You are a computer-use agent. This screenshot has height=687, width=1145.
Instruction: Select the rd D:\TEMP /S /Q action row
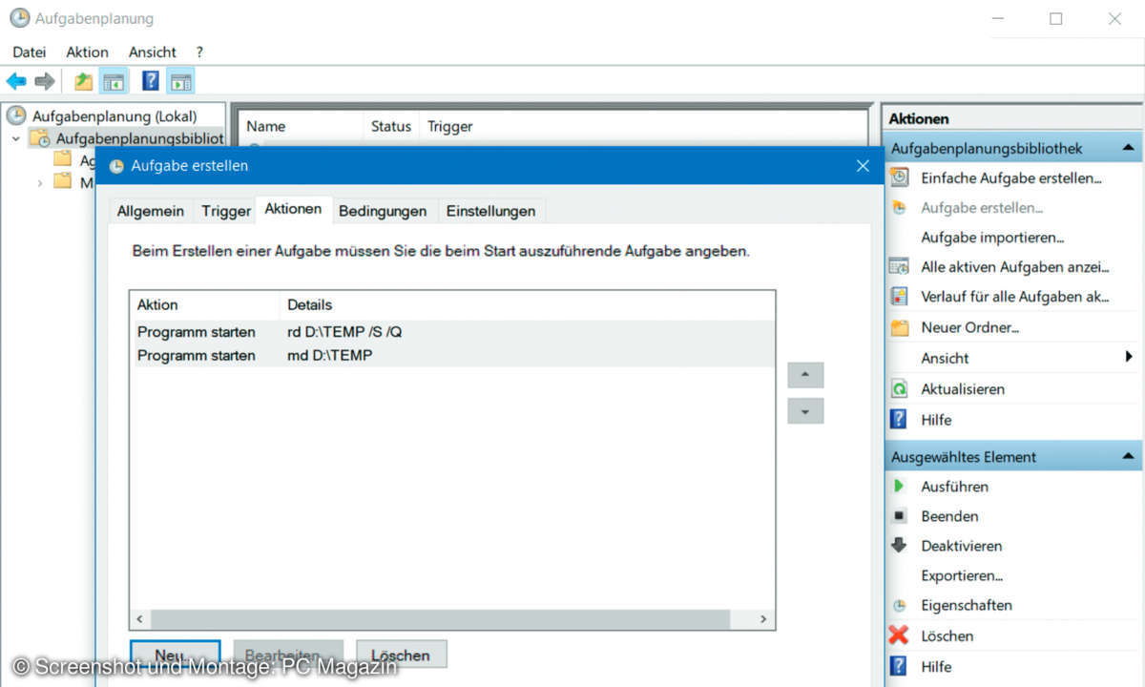tap(452, 331)
